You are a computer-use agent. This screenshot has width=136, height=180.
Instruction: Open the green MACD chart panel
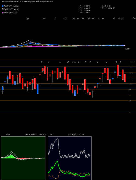(x=23, y=158)
